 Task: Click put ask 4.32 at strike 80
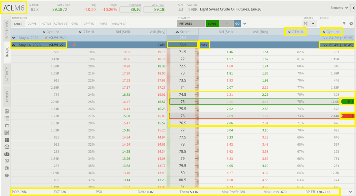click(x=265, y=173)
